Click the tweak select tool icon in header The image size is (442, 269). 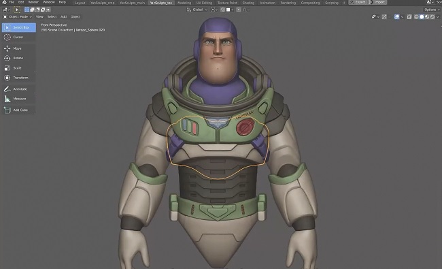pos(17,10)
